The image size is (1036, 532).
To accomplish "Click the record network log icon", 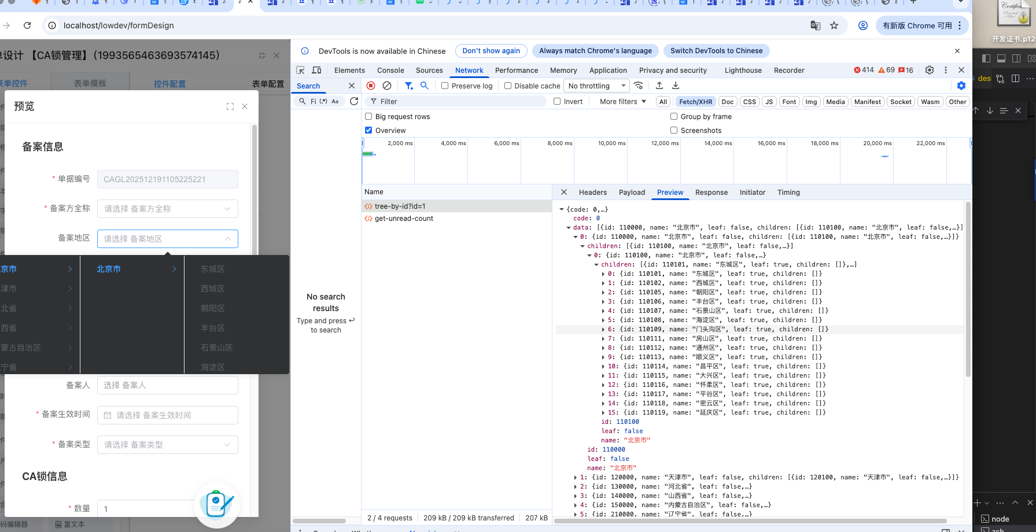I will tap(371, 86).
